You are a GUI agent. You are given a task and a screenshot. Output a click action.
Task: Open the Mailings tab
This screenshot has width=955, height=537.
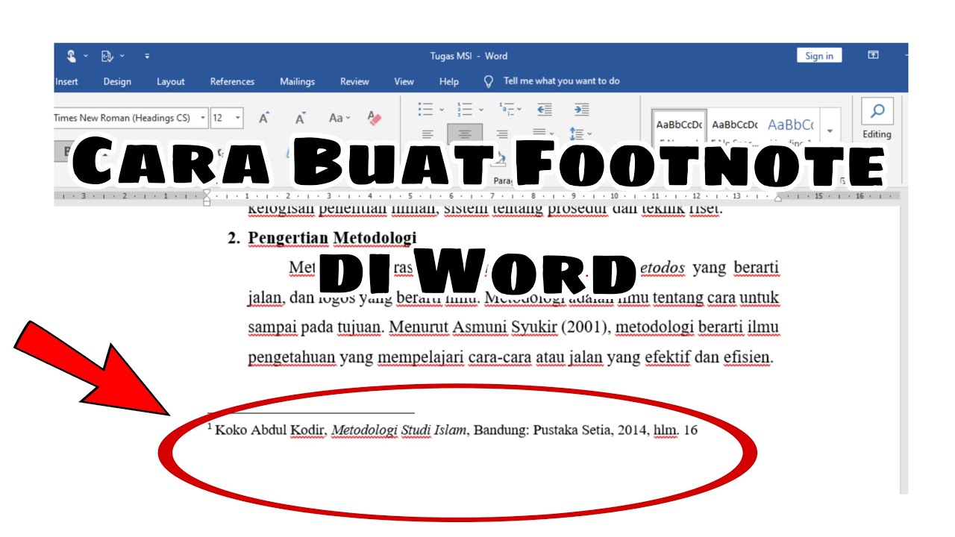[x=297, y=81]
